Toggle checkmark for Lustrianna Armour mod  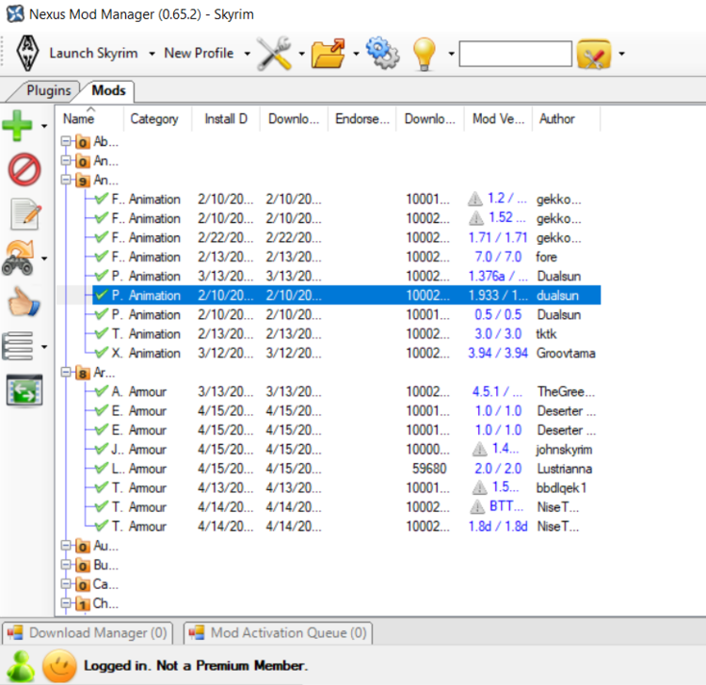(102, 467)
